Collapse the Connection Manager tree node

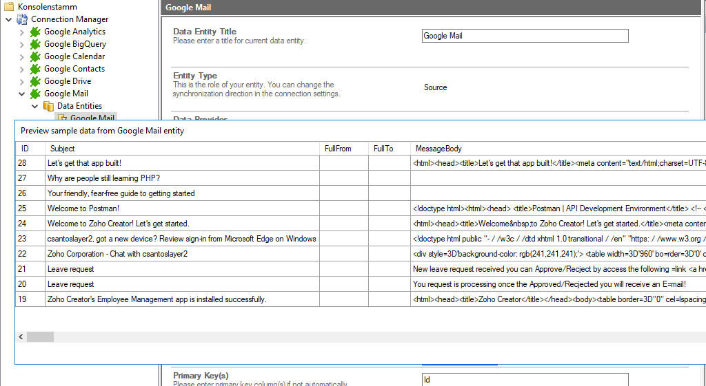(8, 19)
